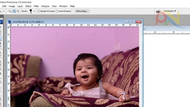
Task: Click the Refine Edge button
Action: point(82,11)
